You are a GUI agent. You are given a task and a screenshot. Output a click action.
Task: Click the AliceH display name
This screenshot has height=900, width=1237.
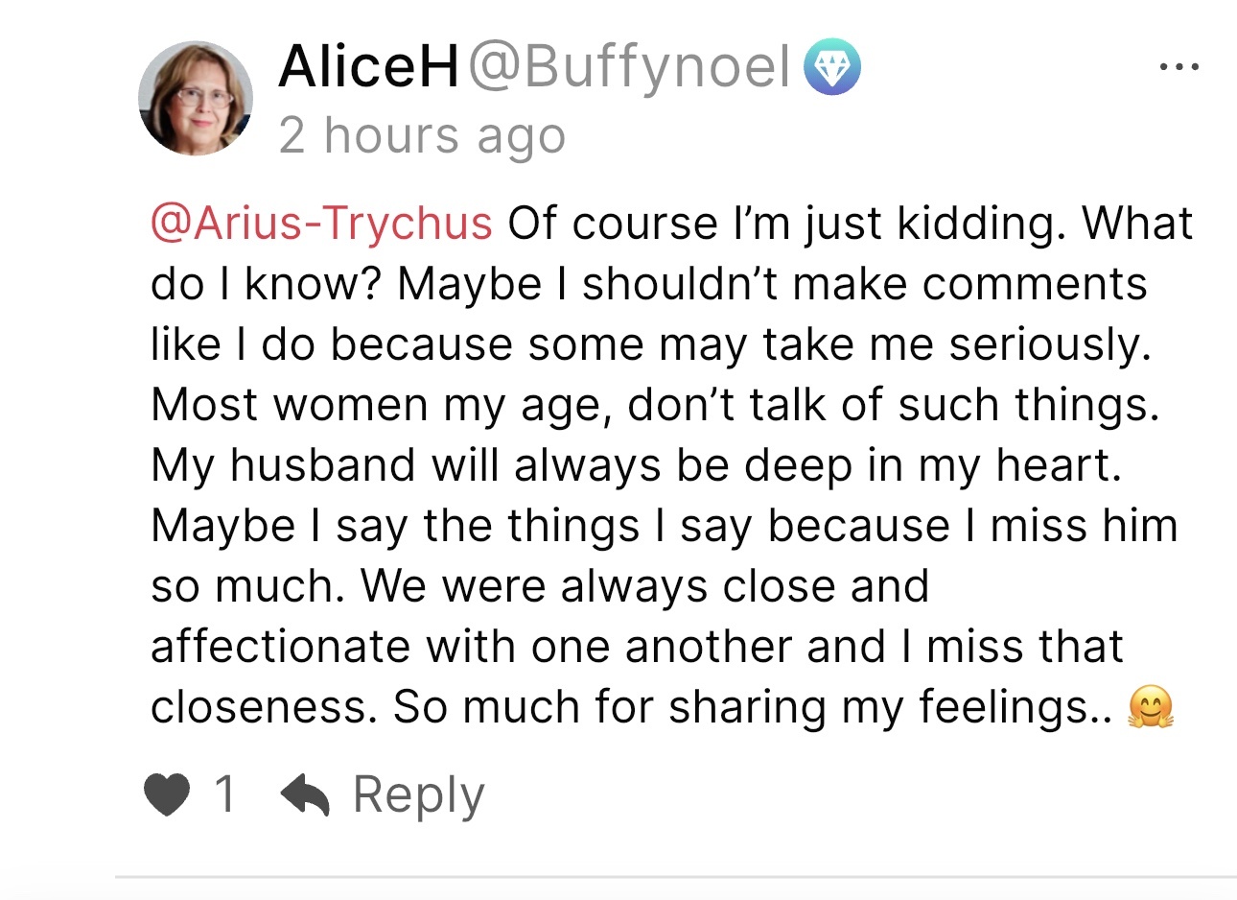(369, 67)
